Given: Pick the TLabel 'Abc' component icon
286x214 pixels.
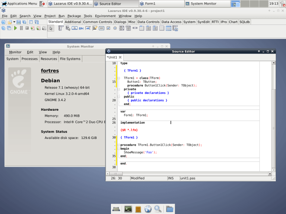Looking at the screenshot, I should click(x=81, y=28).
